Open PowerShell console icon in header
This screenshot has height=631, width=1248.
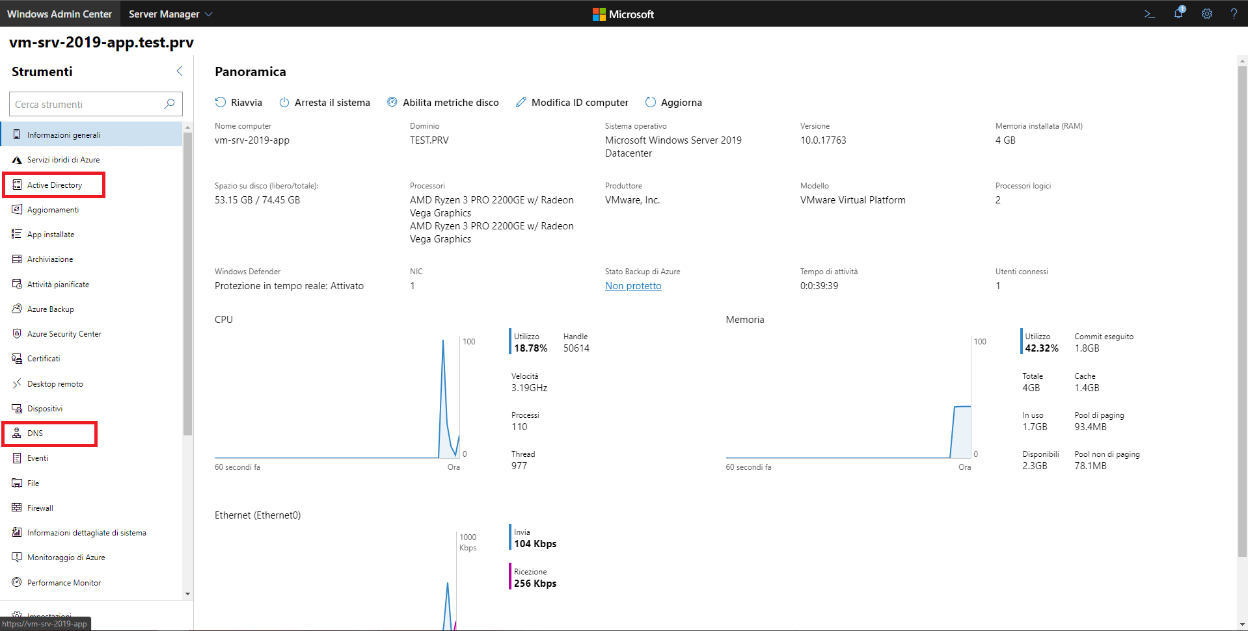pos(1149,14)
